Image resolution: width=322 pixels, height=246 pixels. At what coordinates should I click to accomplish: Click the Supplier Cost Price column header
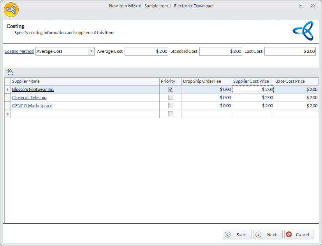(253, 81)
